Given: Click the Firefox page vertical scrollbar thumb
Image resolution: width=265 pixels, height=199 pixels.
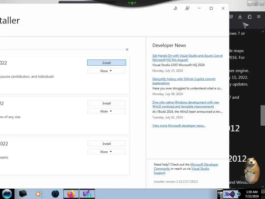Looking at the screenshot, I should 263,115.
